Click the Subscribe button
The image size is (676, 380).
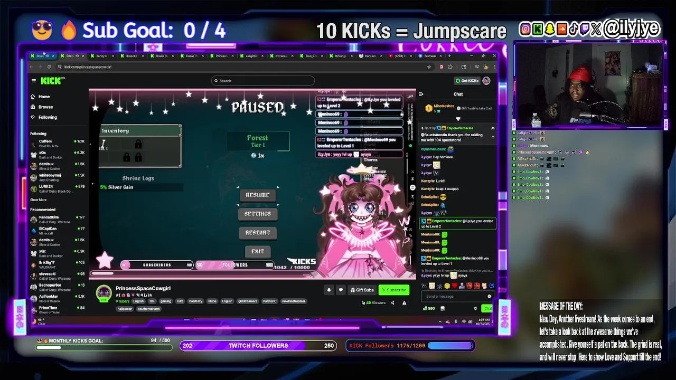pyautogui.click(x=394, y=290)
